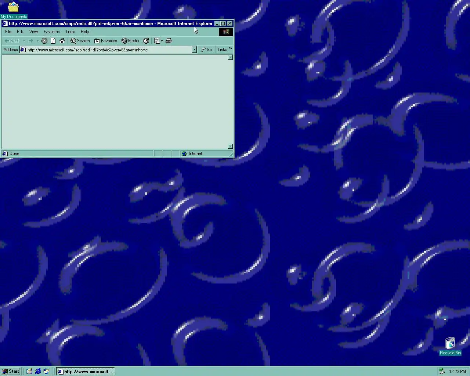The image size is (470, 376).
Task: Click the 'Internet' status bar text
Action: 195,153
